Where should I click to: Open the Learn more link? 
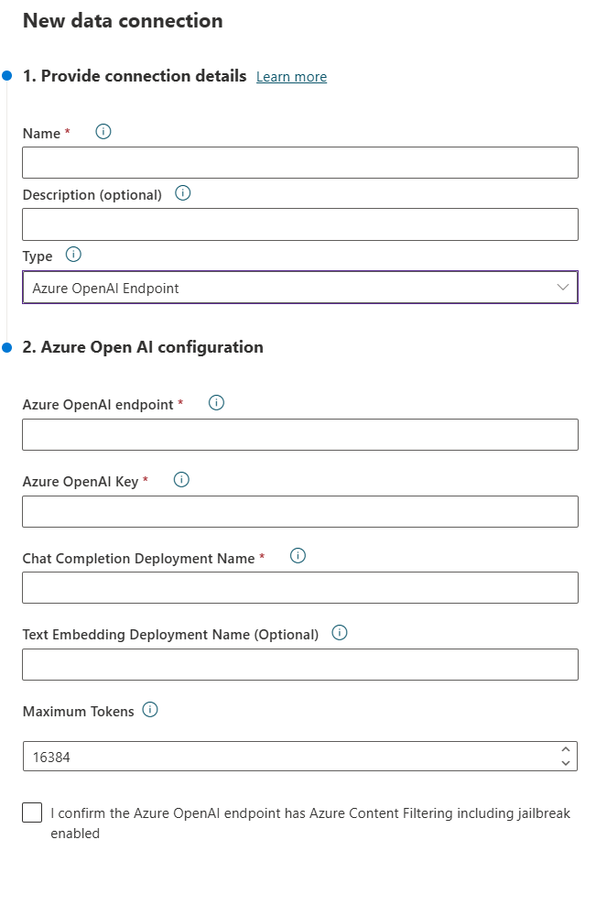tap(291, 77)
